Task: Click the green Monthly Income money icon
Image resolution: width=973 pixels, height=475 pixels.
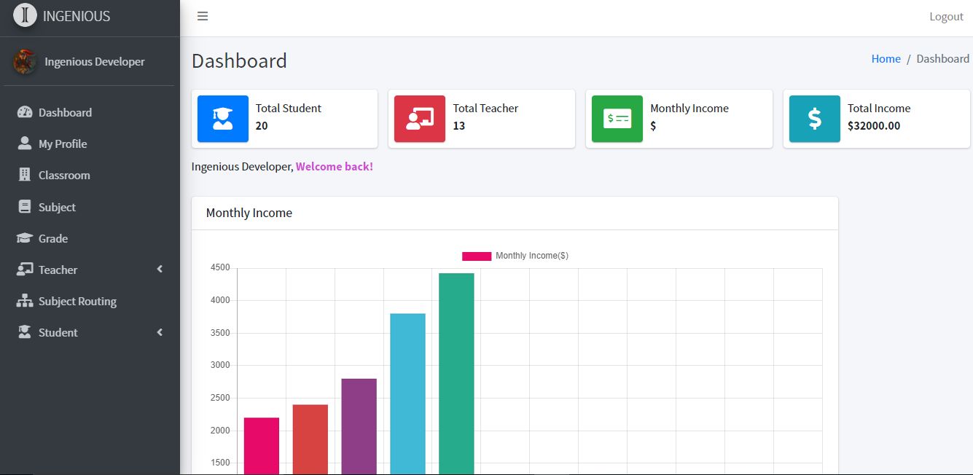Action: pos(617,119)
